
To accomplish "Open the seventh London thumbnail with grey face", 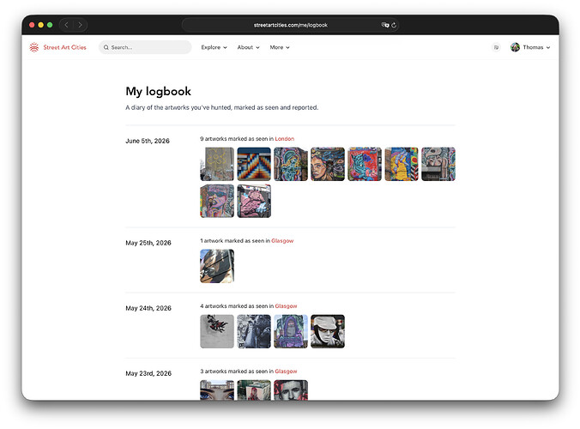I will click(438, 164).
